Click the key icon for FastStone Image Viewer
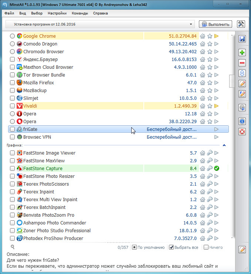This screenshot has height=274, width=251. click(210, 153)
